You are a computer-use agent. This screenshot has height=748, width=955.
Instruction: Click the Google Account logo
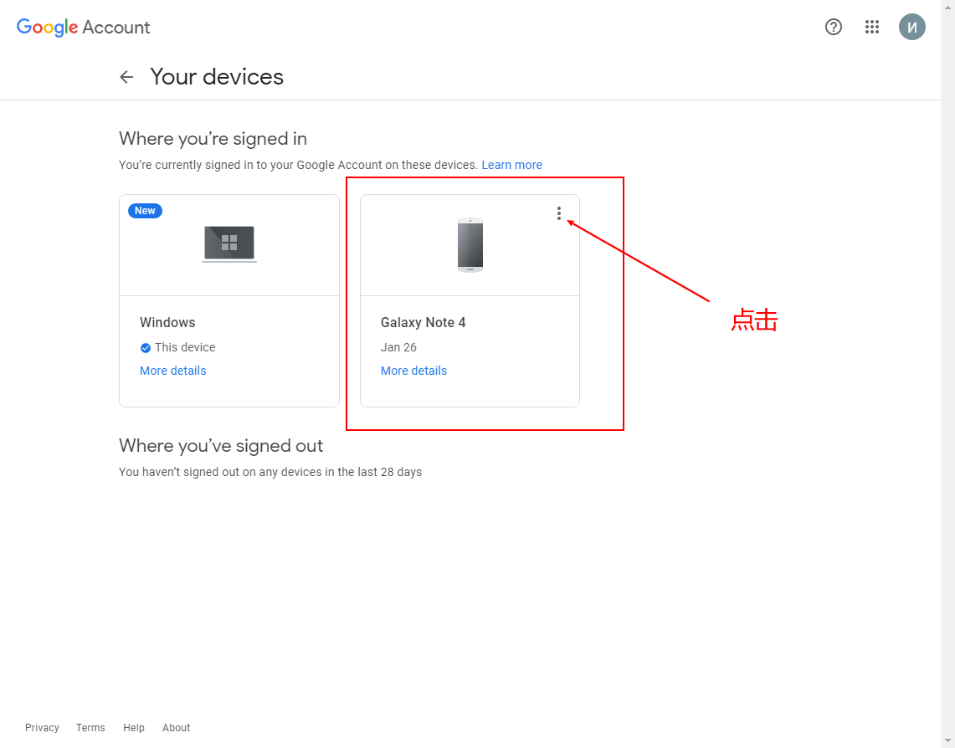coord(83,28)
